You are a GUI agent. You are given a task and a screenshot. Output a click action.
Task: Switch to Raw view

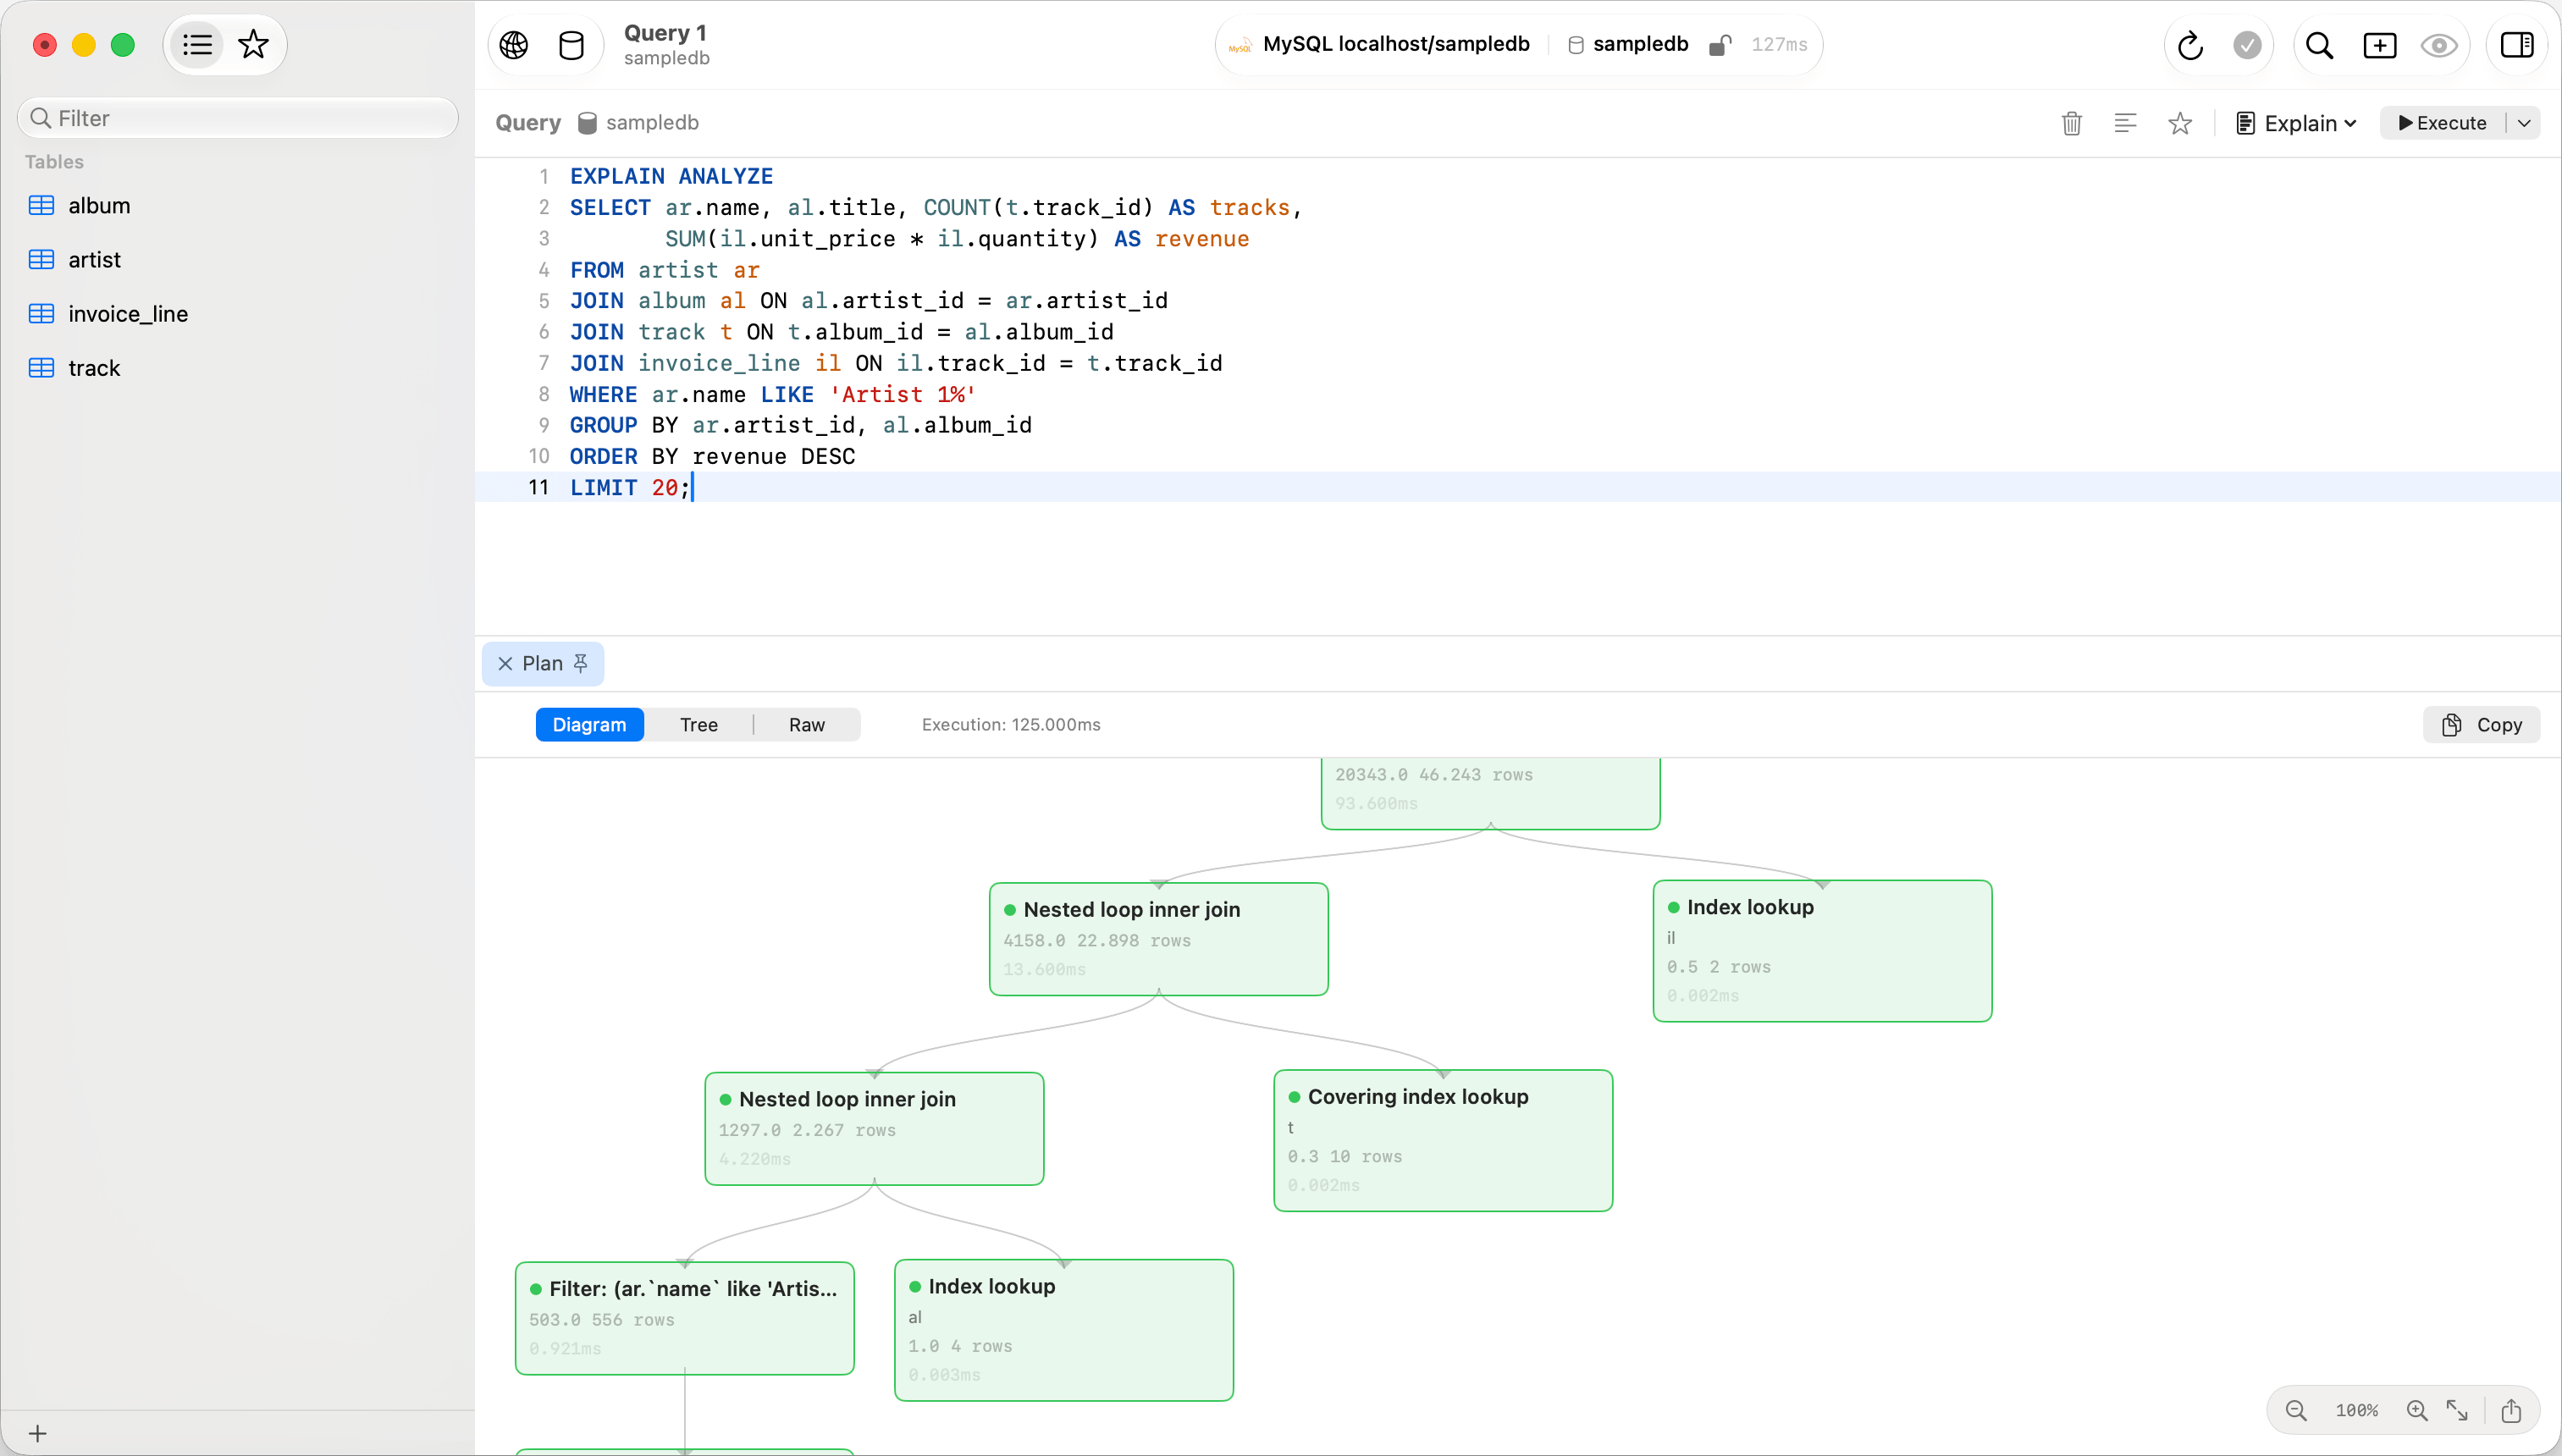[x=807, y=725]
